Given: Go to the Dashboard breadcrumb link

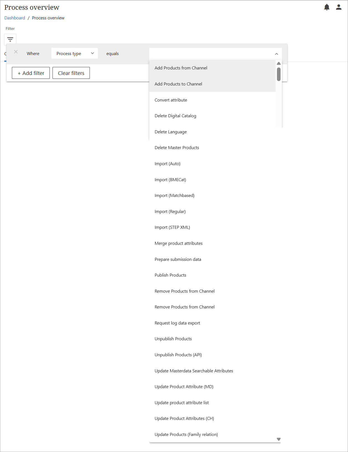Looking at the screenshot, I should click(15, 18).
